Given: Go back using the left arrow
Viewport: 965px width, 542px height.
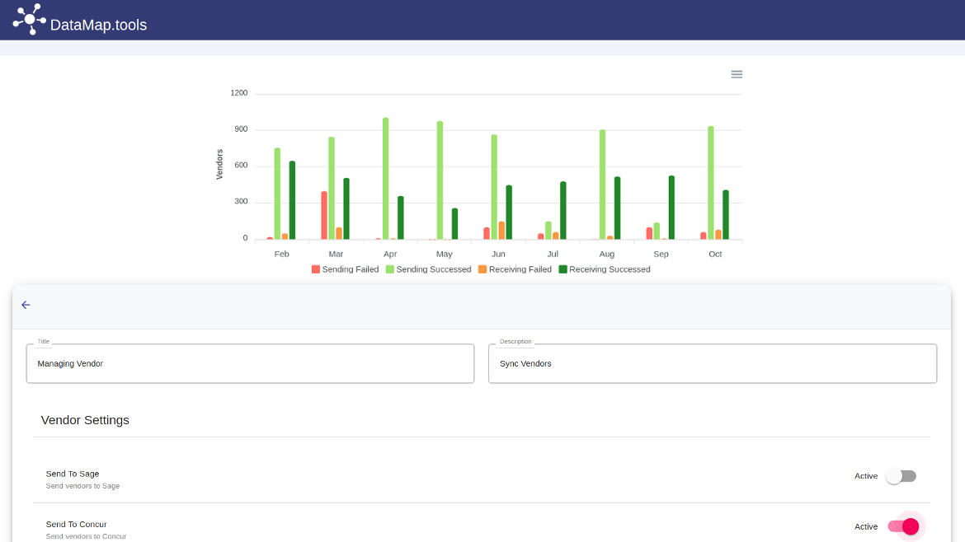Looking at the screenshot, I should 26,305.
